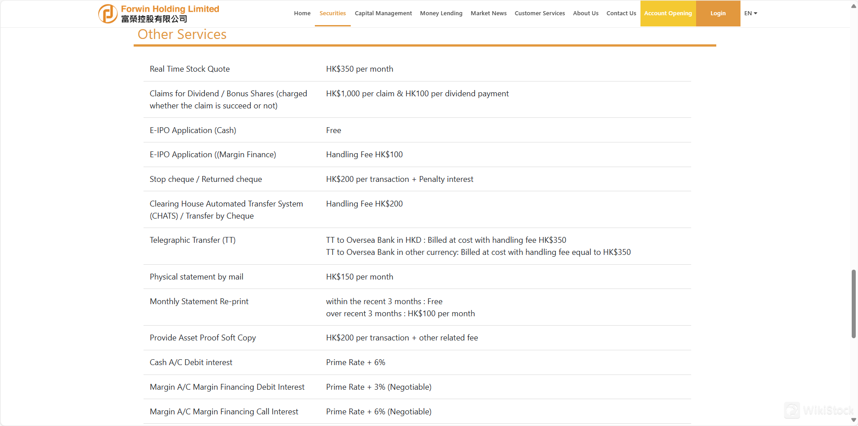Click the Other Services heading
This screenshot has width=858, height=426.
[x=181, y=34]
